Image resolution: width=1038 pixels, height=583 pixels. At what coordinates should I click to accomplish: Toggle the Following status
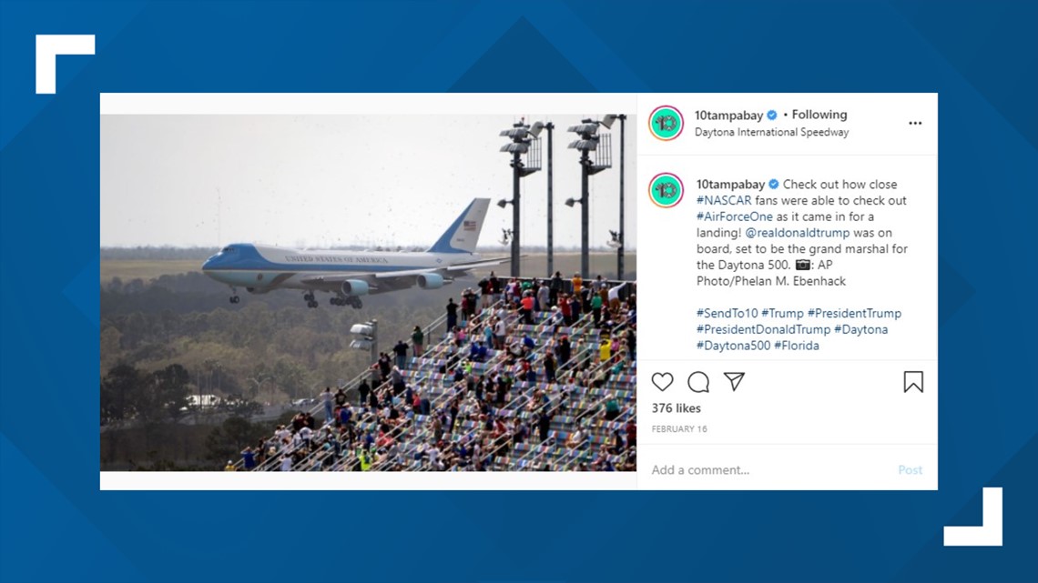(x=819, y=115)
